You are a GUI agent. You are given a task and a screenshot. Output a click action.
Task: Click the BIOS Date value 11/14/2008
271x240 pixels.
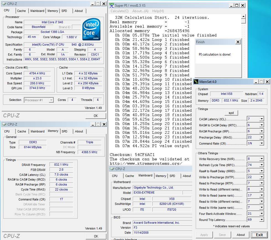click(162, 233)
